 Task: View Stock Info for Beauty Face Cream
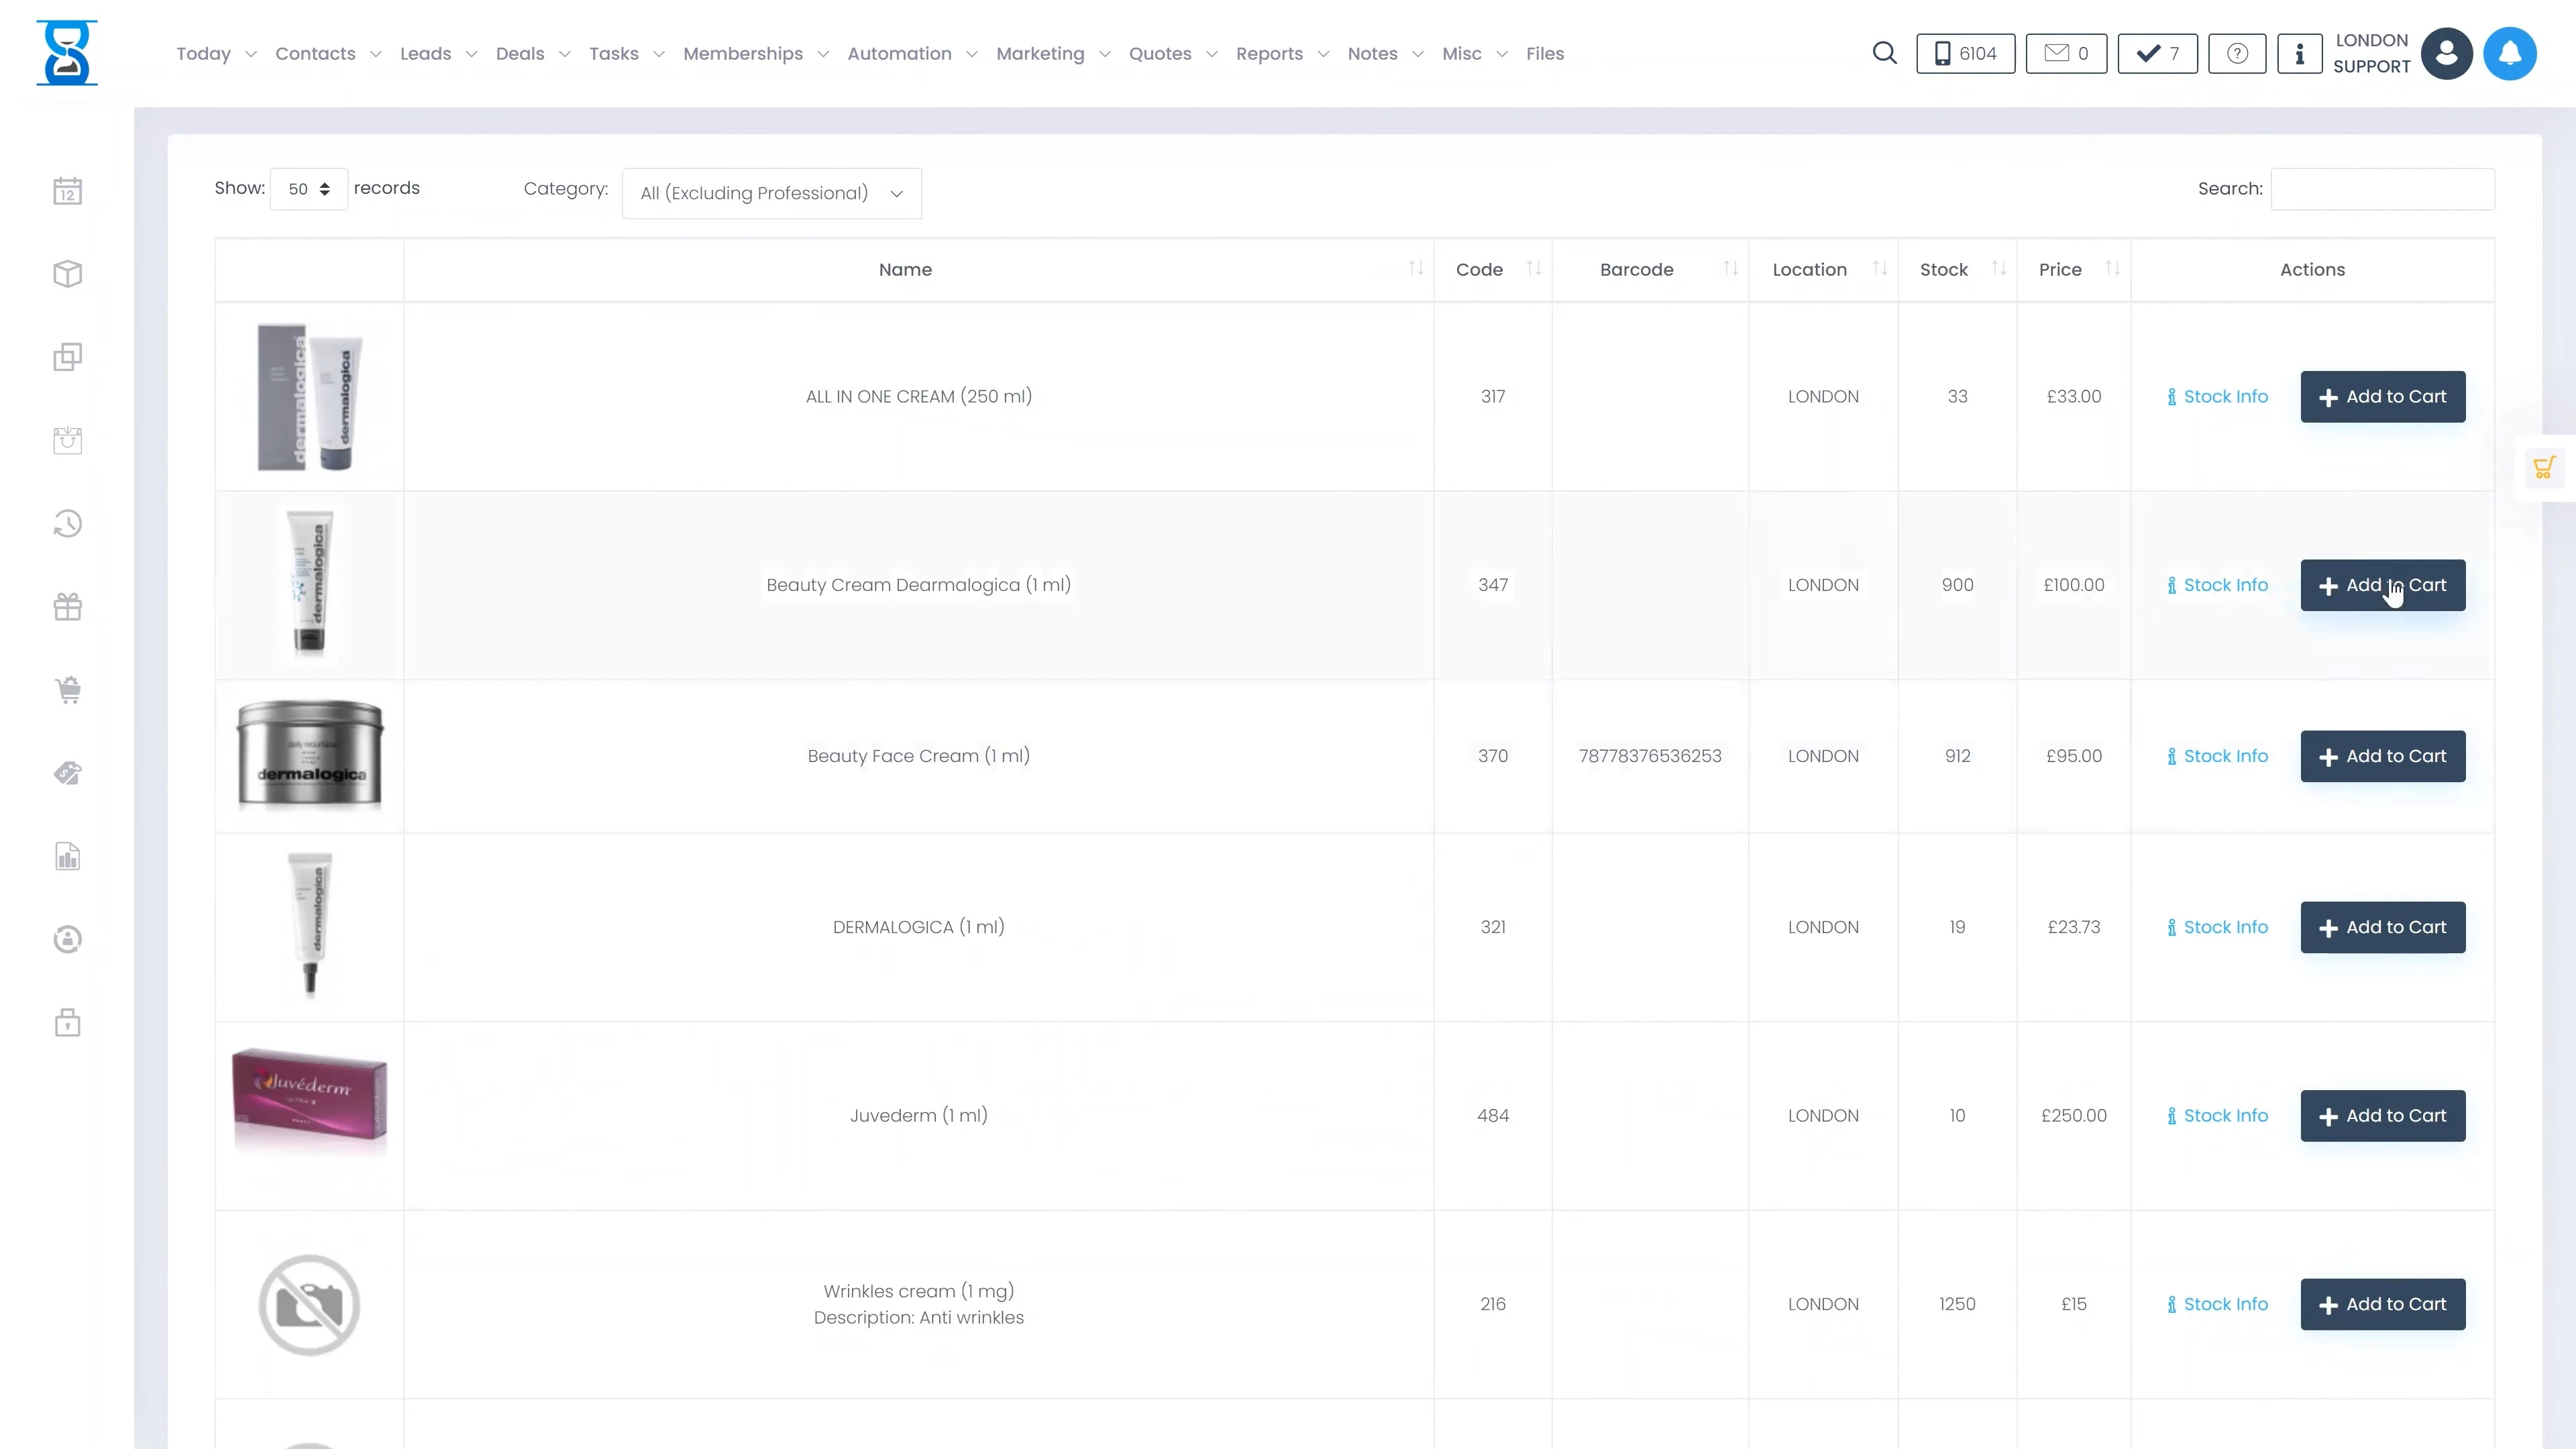[2217, 757]
